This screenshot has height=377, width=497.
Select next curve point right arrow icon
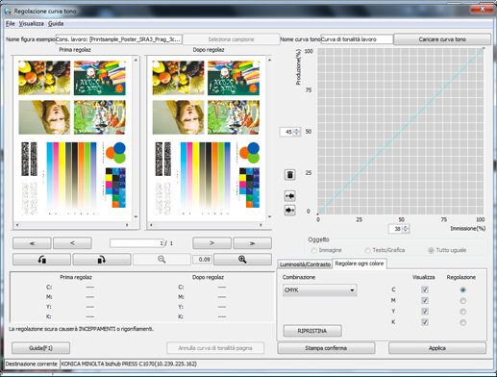pos(289,211)
